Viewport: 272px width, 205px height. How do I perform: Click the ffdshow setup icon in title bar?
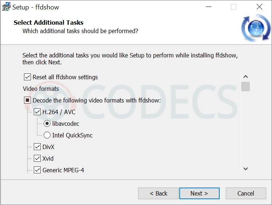[x=6, y=7]
